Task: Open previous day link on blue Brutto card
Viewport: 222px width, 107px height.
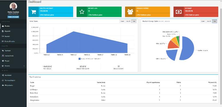Action: tap(47, 15)
